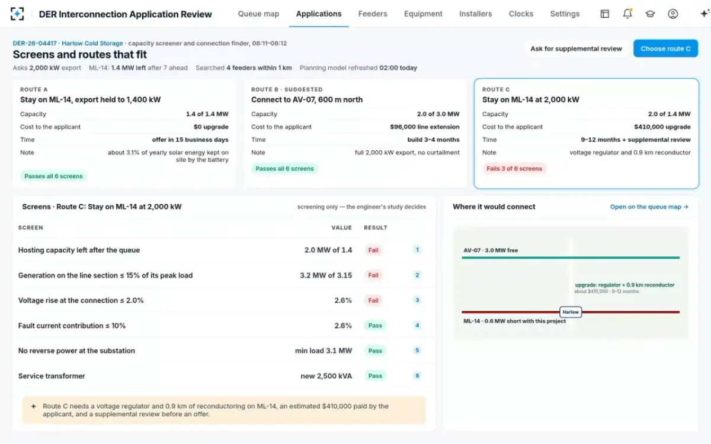Open the graduation cap help icon
This screenshot has height=444, width=711.
click(650, 14)
